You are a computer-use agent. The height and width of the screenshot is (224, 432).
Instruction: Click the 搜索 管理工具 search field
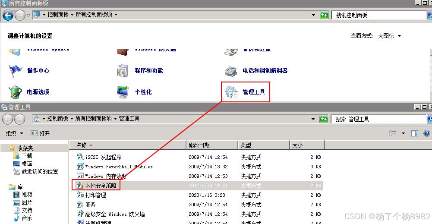tap(378, 119)
